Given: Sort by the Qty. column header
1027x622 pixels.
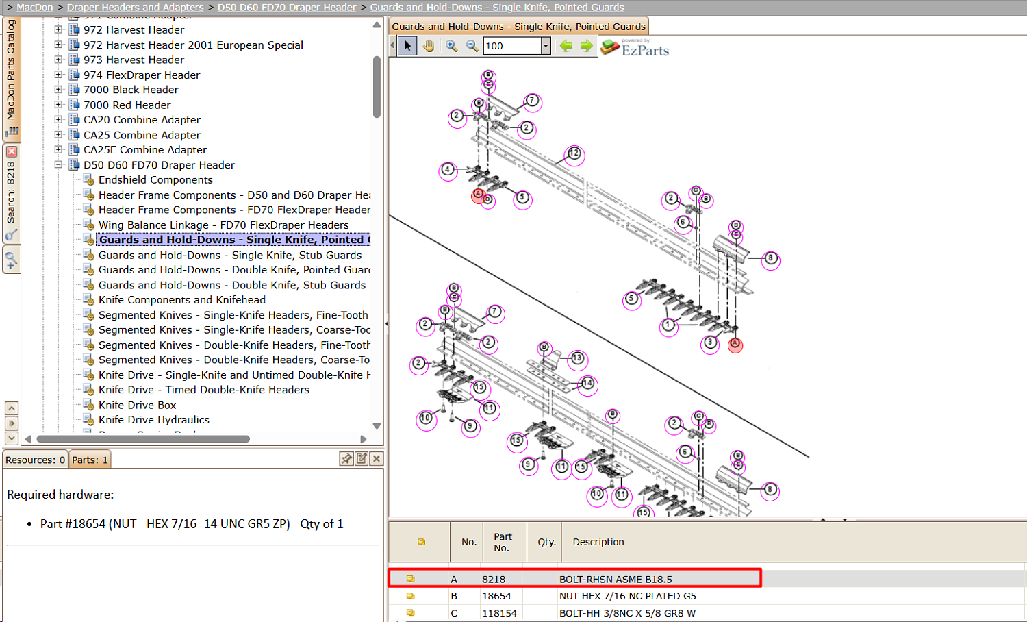Looking at the screenshot, I should pyautogui.click(x=546, y=542).
